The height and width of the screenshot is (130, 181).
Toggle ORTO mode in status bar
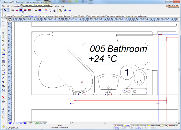117,128
